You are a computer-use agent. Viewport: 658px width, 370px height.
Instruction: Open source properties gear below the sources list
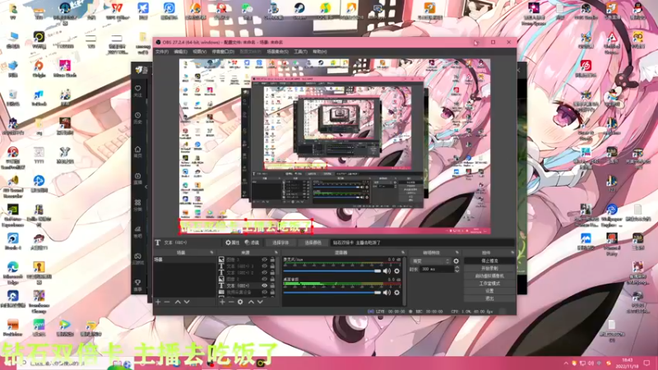[240, 302]
